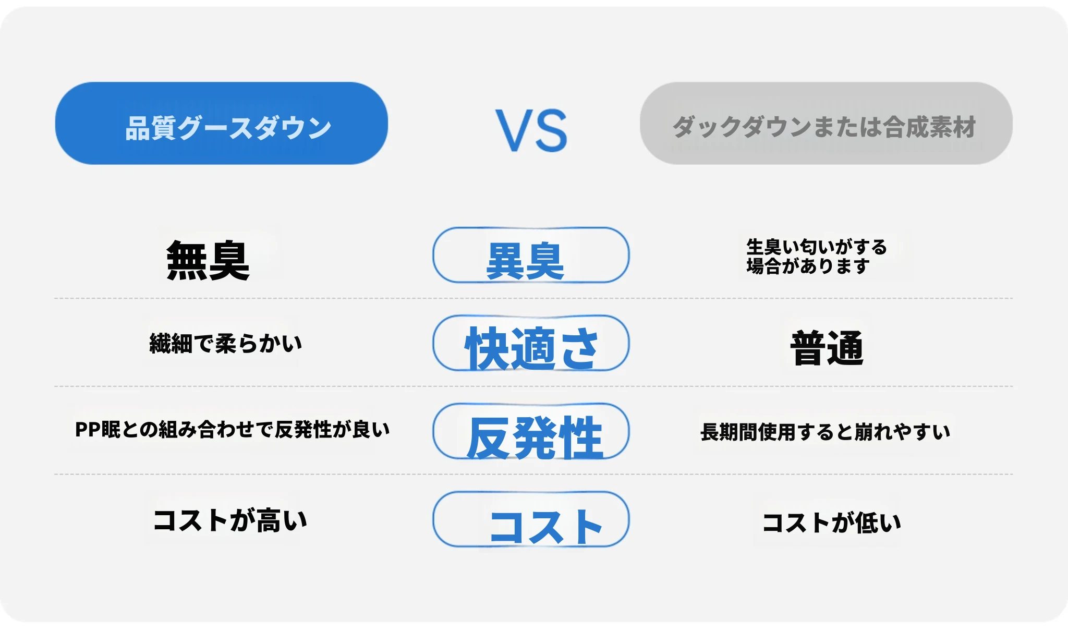
Task: Select the 異臭 category pill
Action: 530,256
